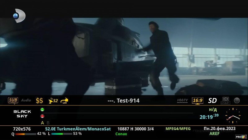Viewport: 248px width, 140px height.
Task: Select tuner B
Action: (x=48, y=123)
